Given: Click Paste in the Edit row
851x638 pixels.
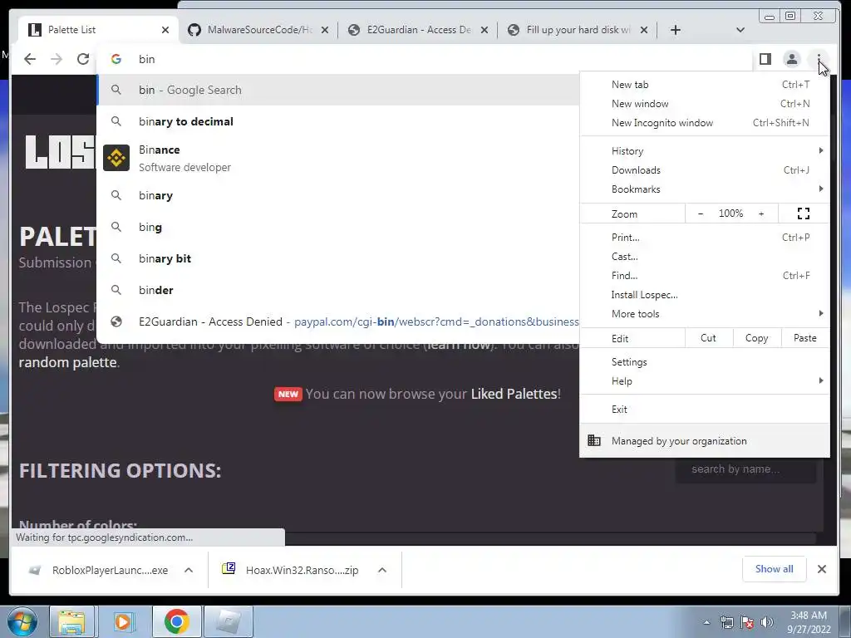Looking at the screenshot, I should (x=804, y=338).
